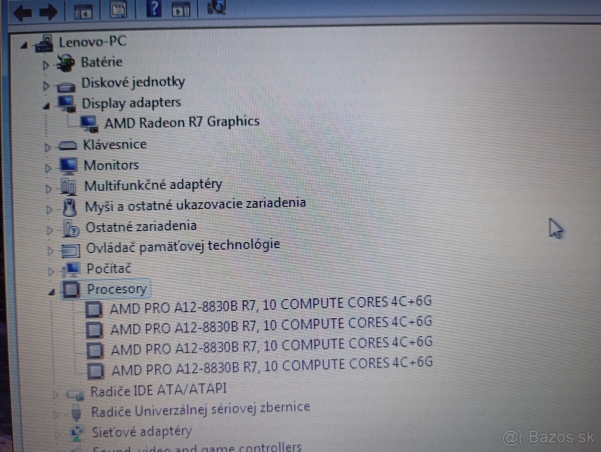
Task: Select the mouse icon for Myši a ostatné
Action: [x=71, y=206]
